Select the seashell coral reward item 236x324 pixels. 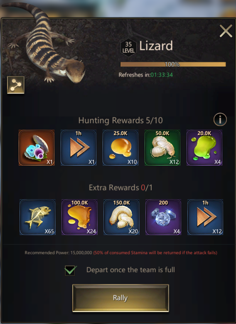(37, 148)
